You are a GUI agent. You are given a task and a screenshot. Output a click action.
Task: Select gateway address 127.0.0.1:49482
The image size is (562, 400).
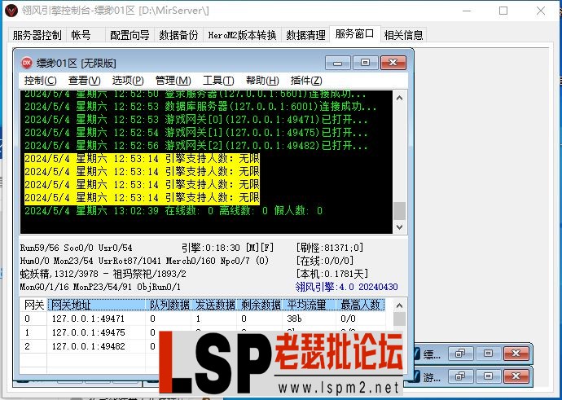(88, 346)
